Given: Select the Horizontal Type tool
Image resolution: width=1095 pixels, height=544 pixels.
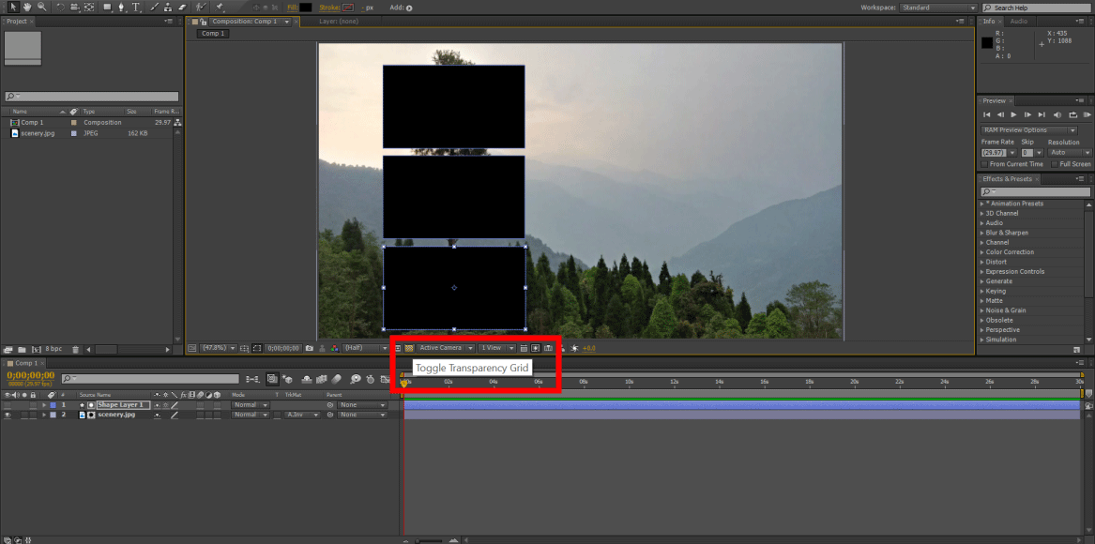Looking at the screenshot, I should pyautogui.click(x=136, y=7).
